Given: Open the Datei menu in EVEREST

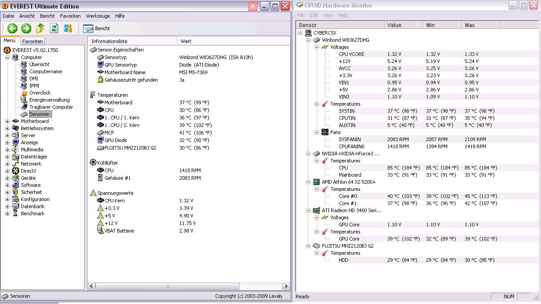Looking at the screenshot, I should click(8, 16).
